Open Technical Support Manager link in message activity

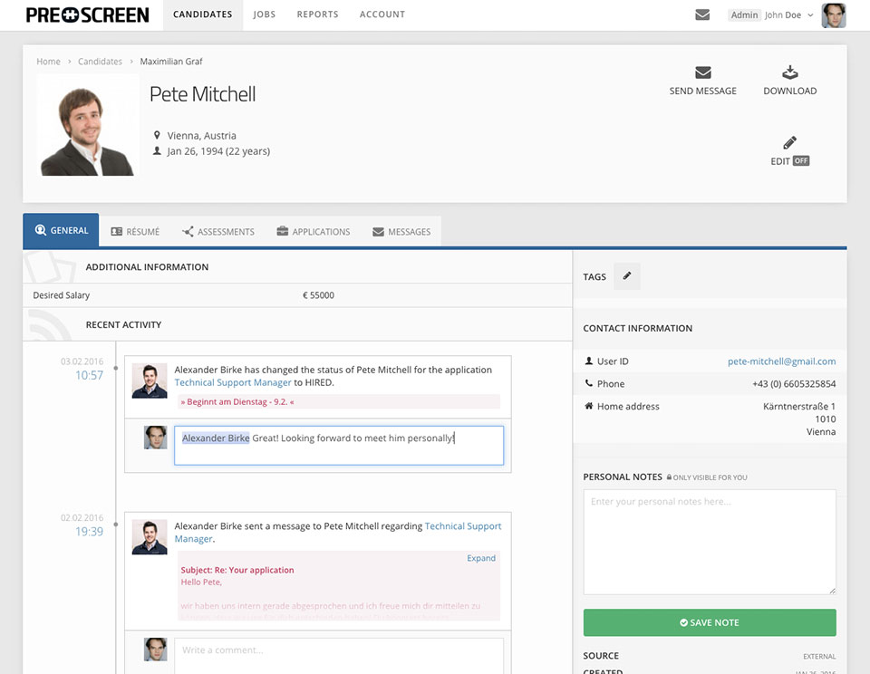(x=337, y=533)
